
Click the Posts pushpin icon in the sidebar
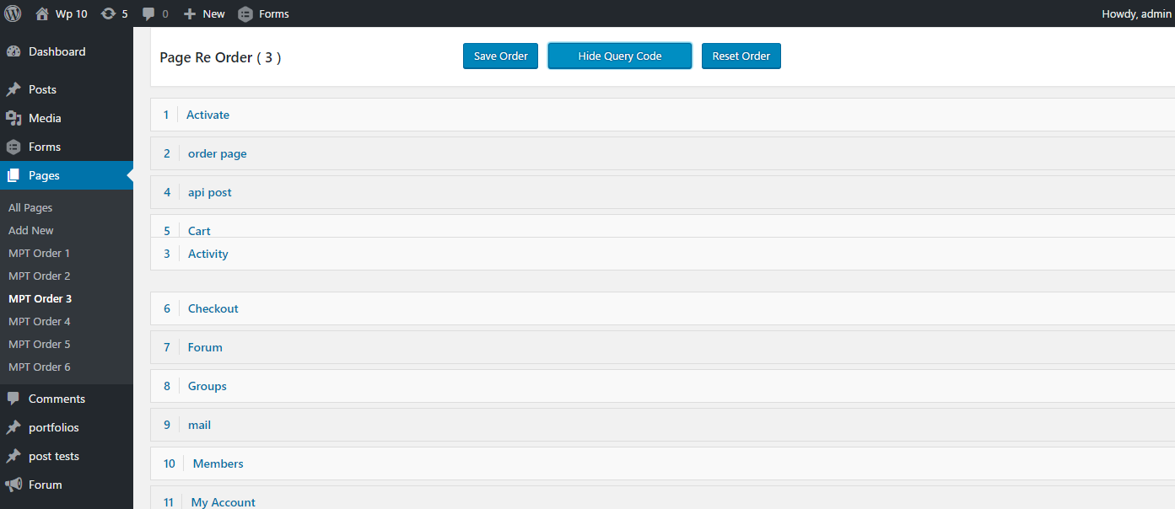tap(13, 89)
